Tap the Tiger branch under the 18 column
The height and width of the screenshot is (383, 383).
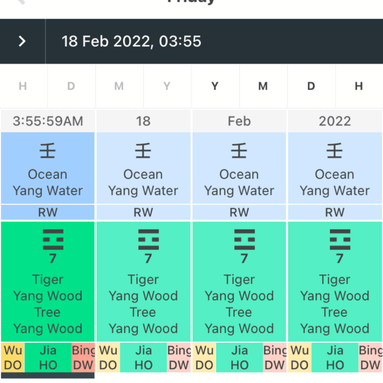point(143,280)
